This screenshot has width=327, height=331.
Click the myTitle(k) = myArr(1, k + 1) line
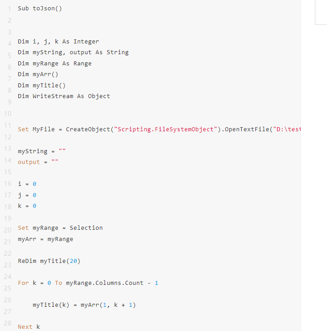click(84, 305)
